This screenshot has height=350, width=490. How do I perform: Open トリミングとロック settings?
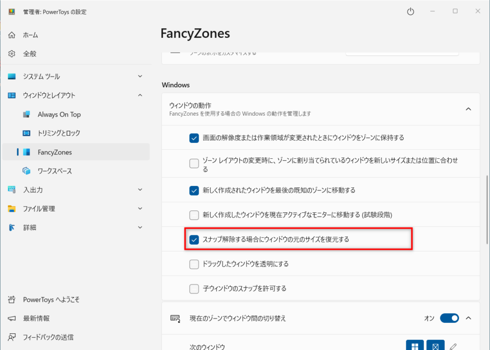point(58,133)
